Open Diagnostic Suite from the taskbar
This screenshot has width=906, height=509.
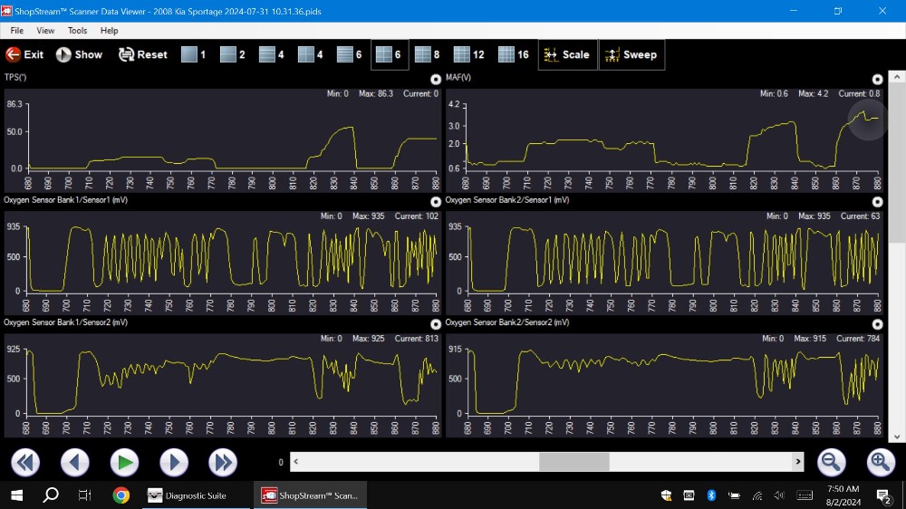click(187, 495)
